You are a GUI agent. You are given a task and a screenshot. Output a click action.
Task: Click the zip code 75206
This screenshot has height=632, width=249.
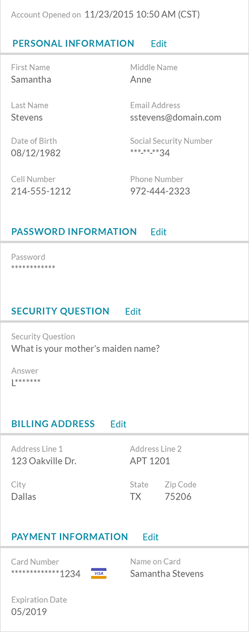(x=178, y=497)
